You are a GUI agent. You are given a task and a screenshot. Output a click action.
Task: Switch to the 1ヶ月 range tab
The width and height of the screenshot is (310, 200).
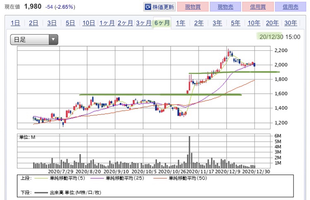107,23
